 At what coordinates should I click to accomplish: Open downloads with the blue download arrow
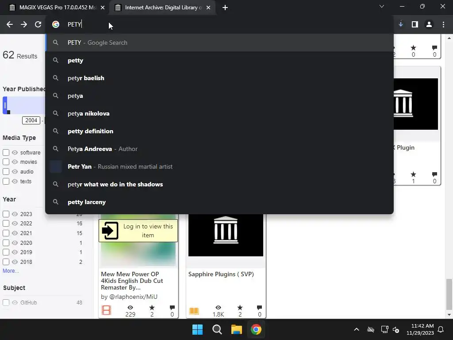click(401, 24)
